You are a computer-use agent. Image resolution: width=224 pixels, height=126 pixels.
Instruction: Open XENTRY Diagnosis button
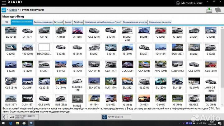tap(116, 117)
